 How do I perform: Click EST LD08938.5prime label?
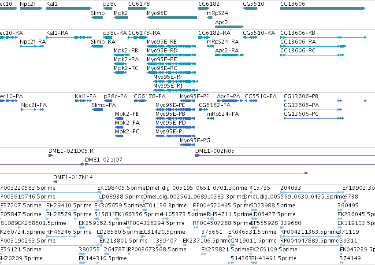point(121,197)
